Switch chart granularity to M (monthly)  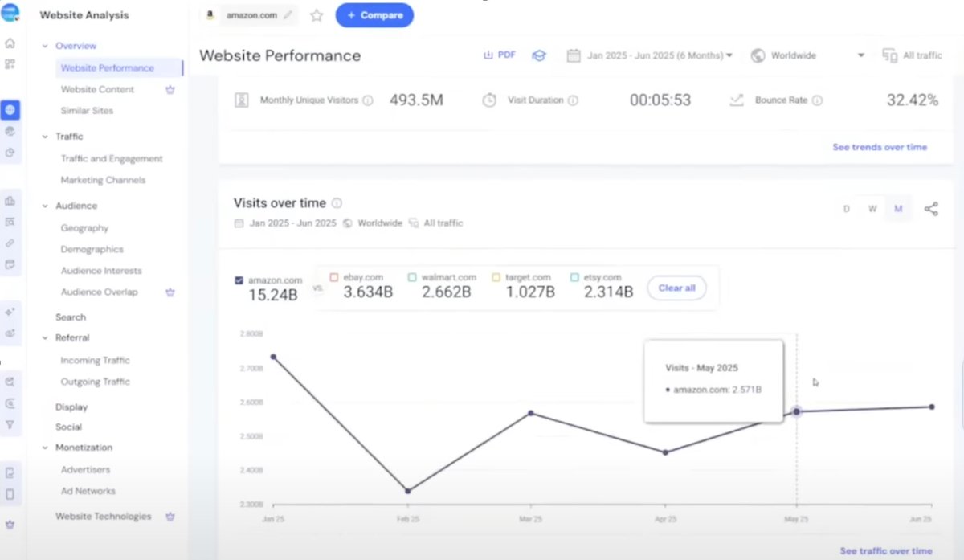898,209
